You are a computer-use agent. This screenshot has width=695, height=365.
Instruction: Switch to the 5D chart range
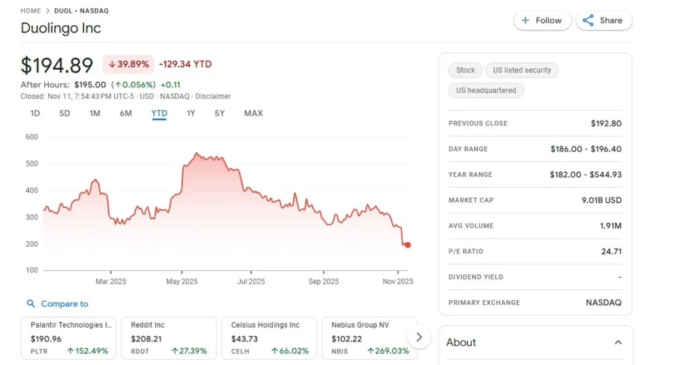tap(64, 113)
